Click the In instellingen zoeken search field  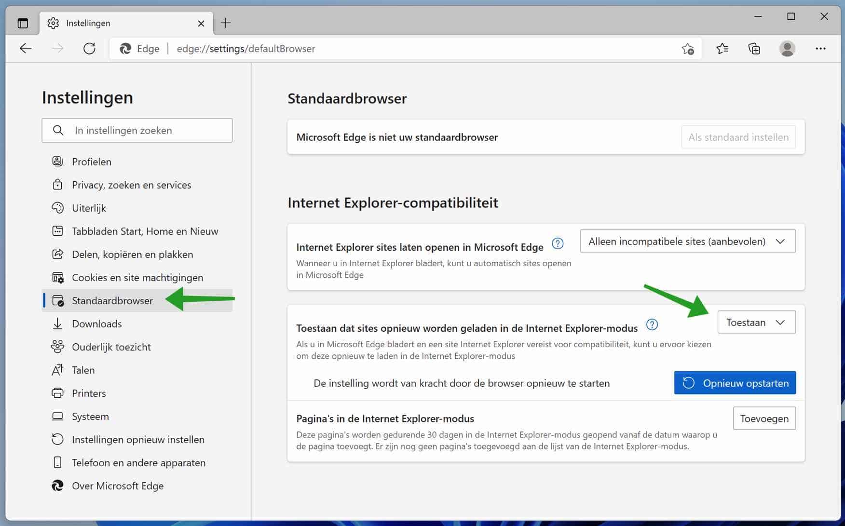pos(137,130)
